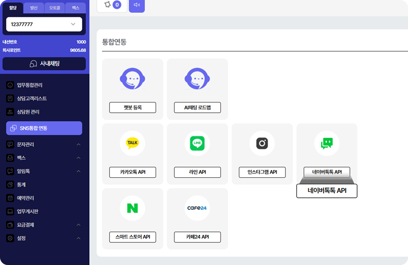Viewport: 408px width, 265px height.
Task: Open notifications via the bell icon
Action: pos(108,5)
